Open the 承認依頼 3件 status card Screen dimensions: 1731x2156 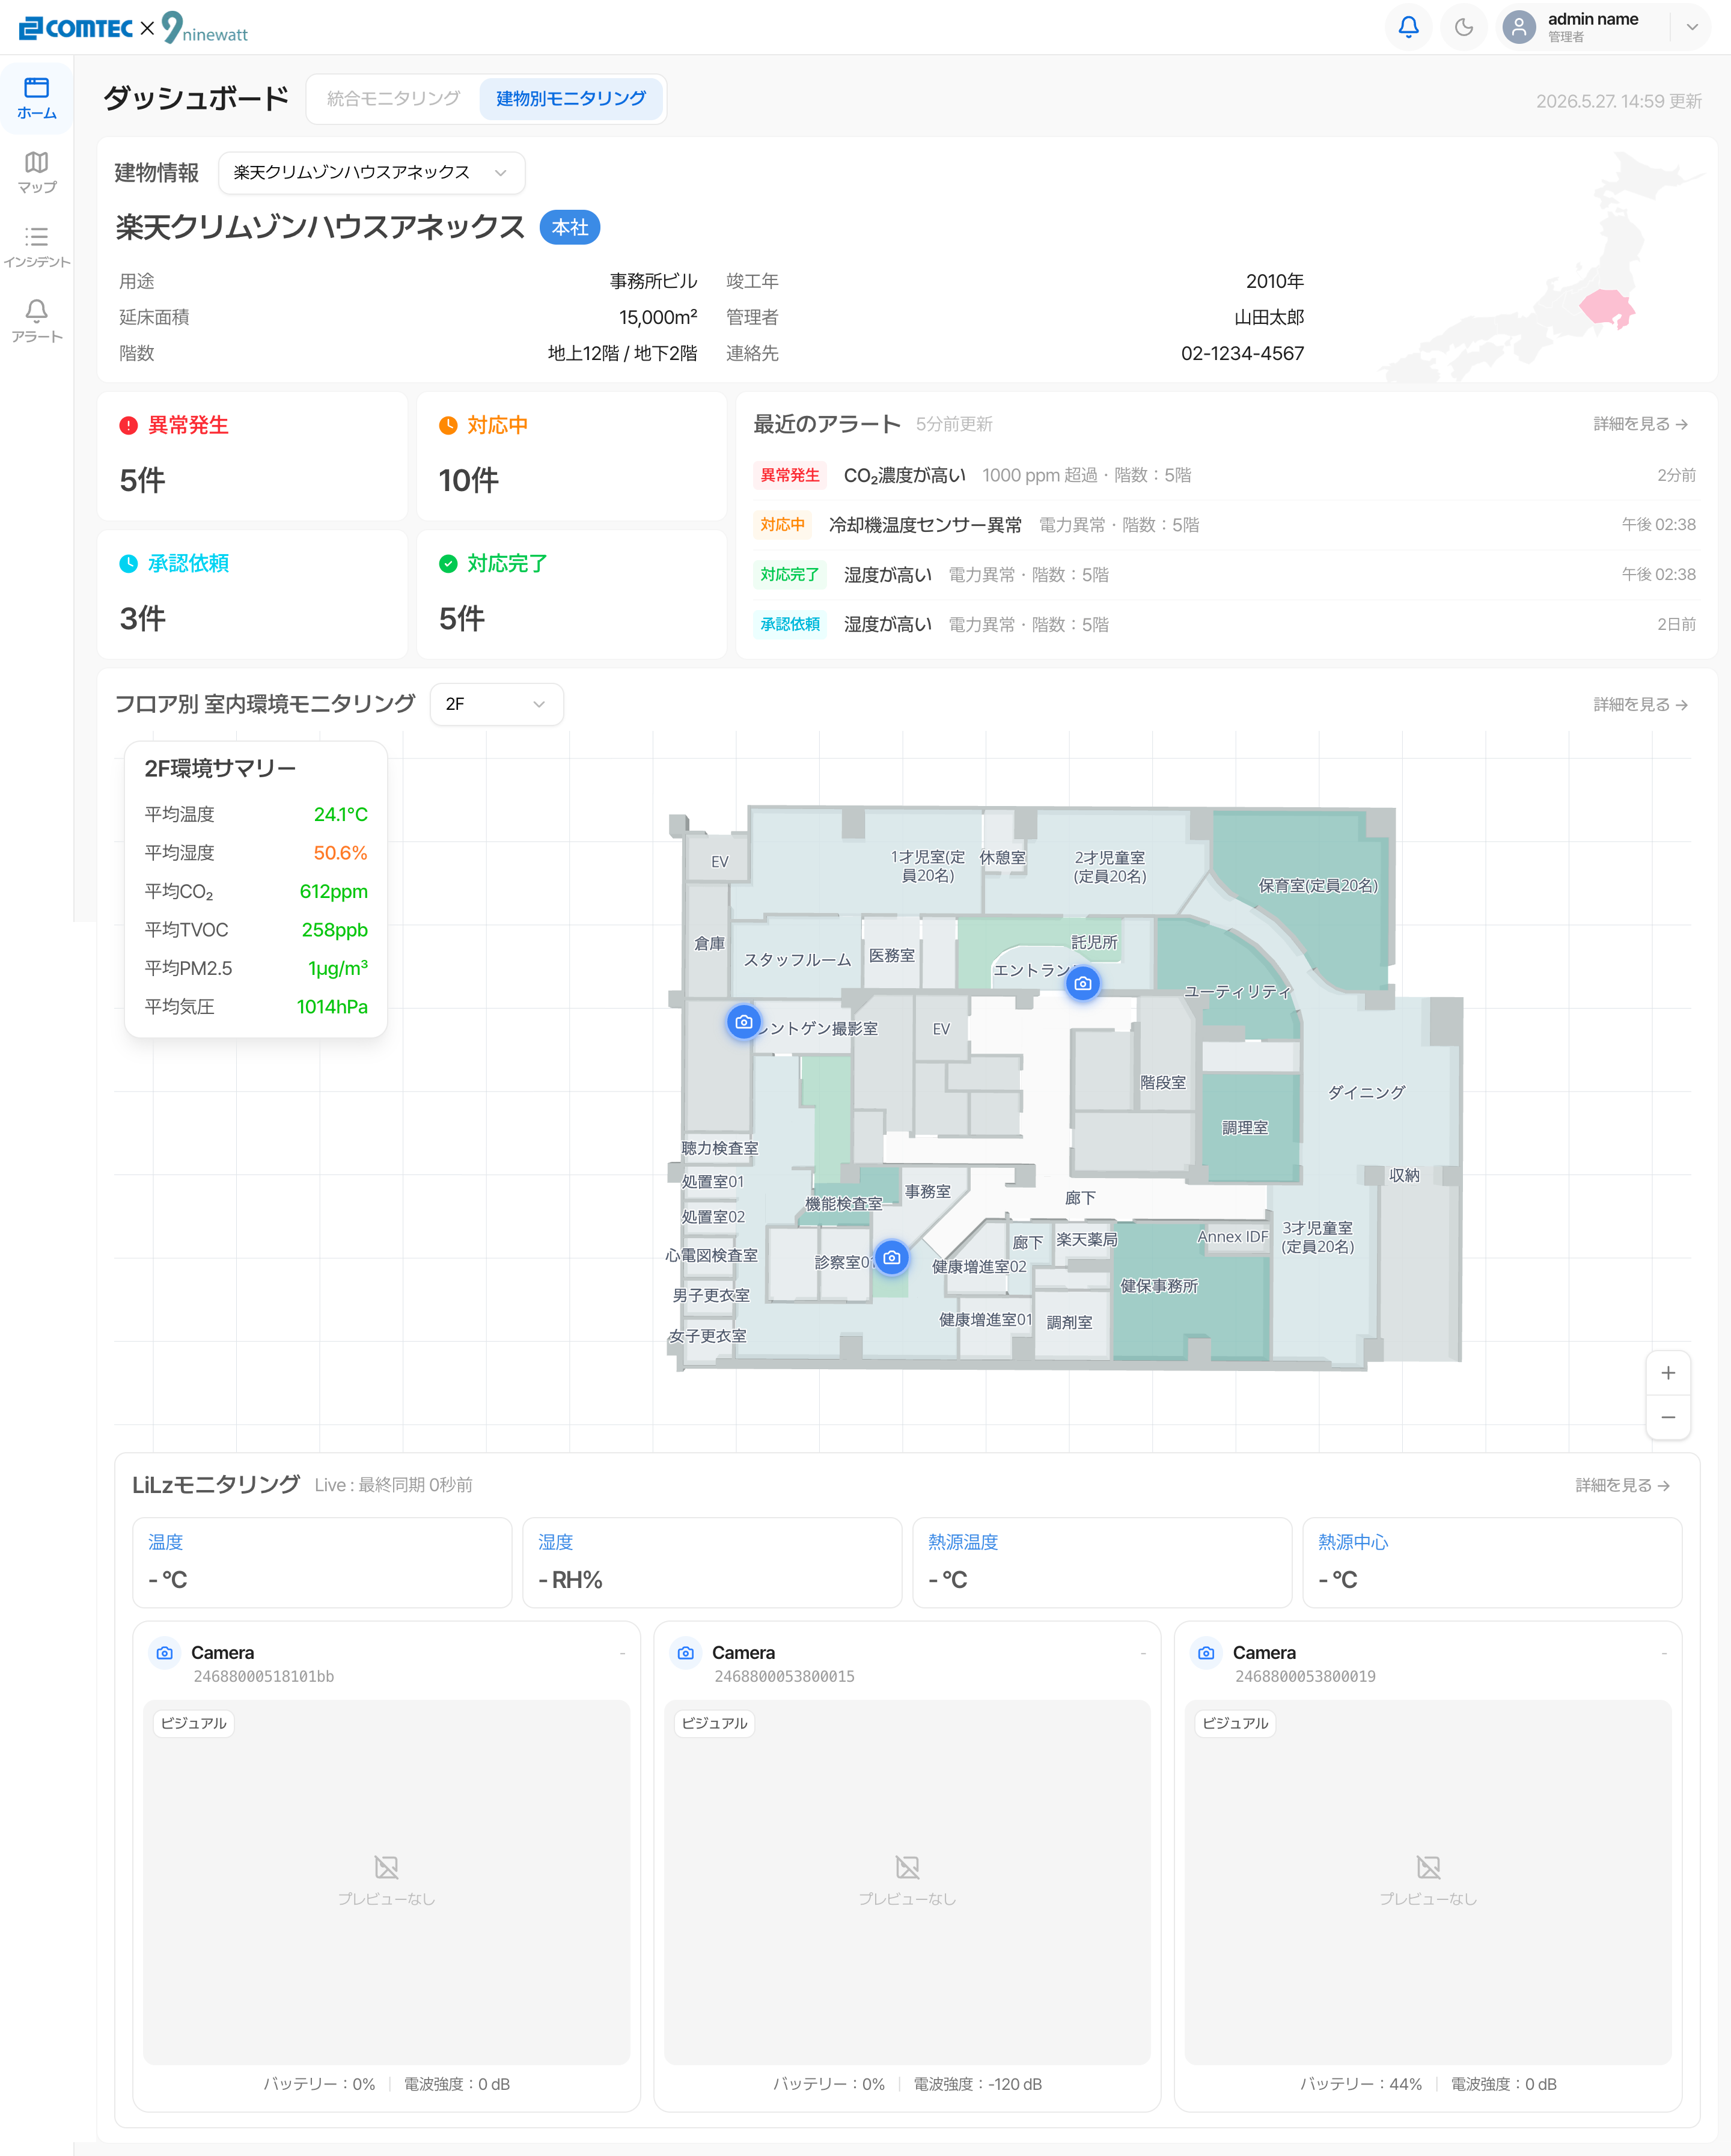252,594
